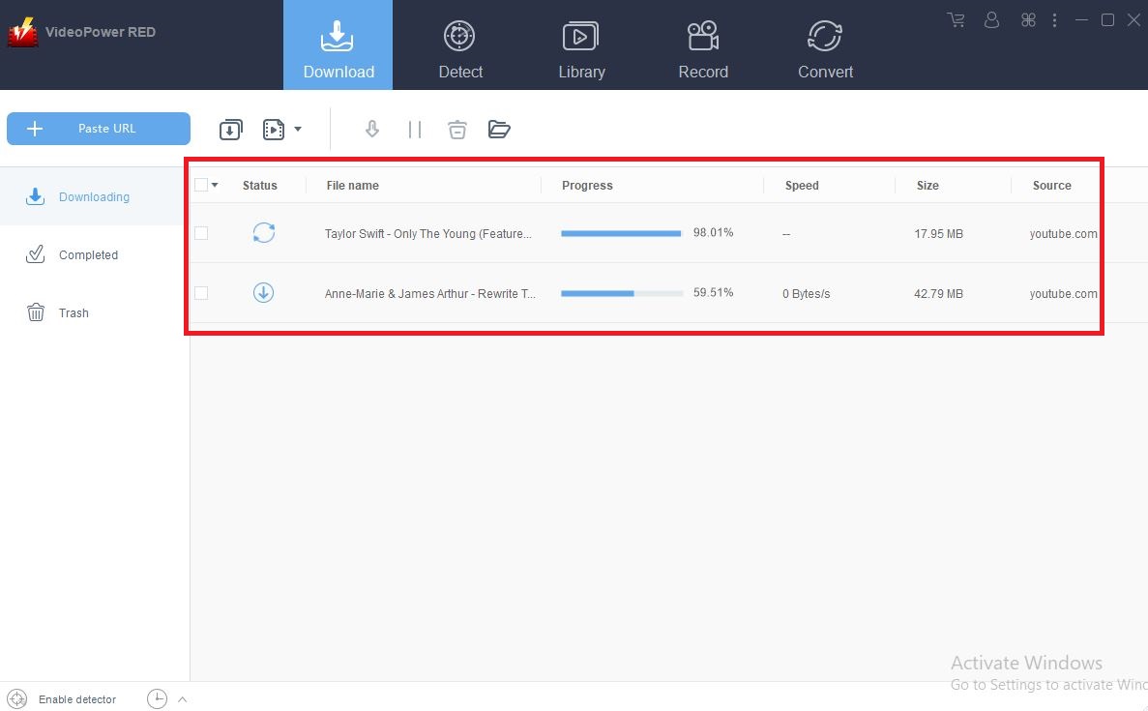
Task: Toggle the Enable detector label
Action: (x=76, y=699)
